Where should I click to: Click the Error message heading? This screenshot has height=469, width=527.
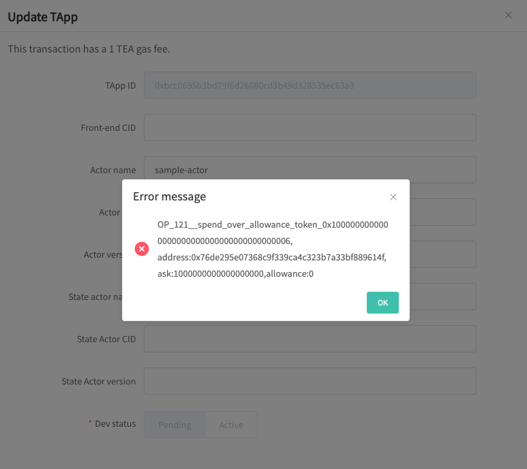pos(169,196)
